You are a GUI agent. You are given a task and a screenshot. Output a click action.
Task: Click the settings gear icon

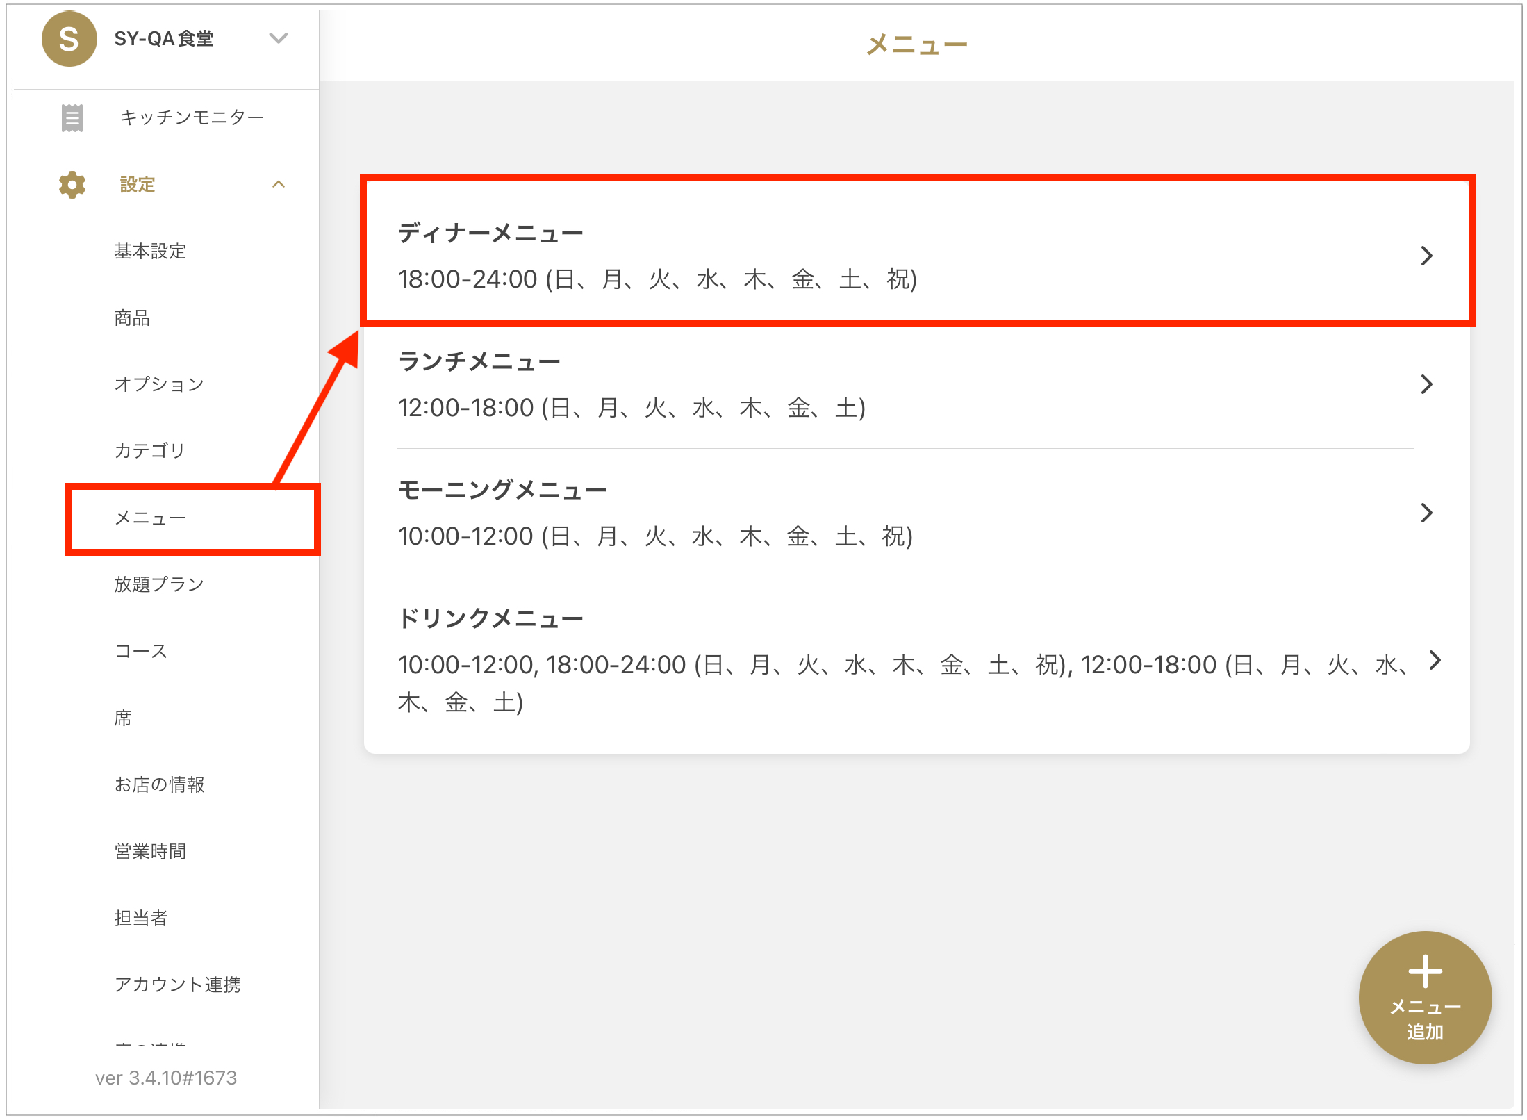pyautogui.click(x=72, y=185)
